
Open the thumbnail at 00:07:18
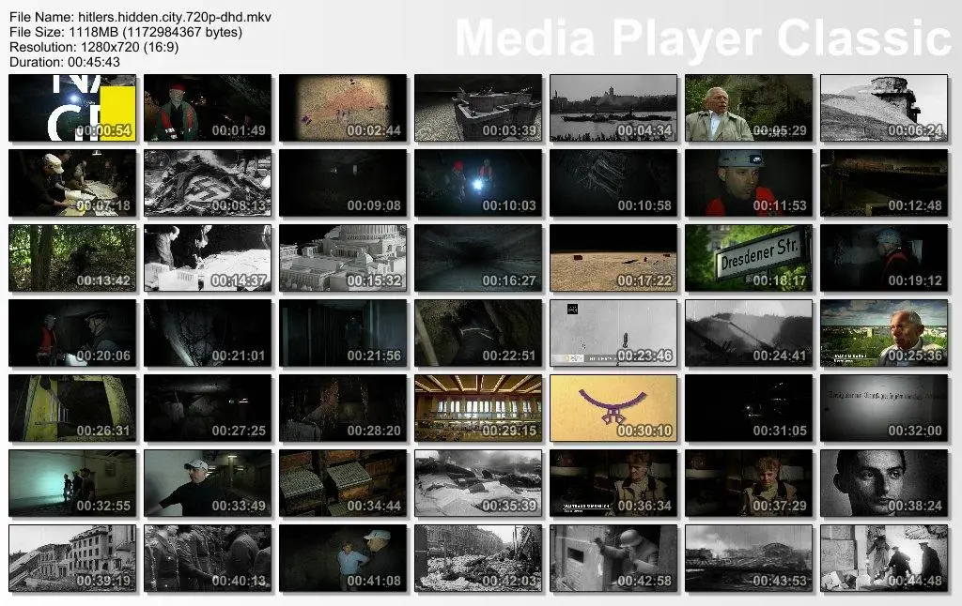pyautogui.click(x=72, y=183)
